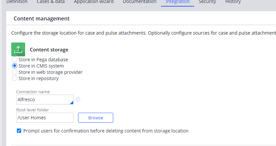Focus the Root level folder field

click(45, 118)
